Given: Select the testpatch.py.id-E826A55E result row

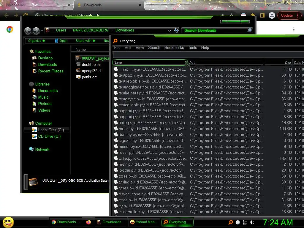Looking at the screenshot, I should (208, 75).
